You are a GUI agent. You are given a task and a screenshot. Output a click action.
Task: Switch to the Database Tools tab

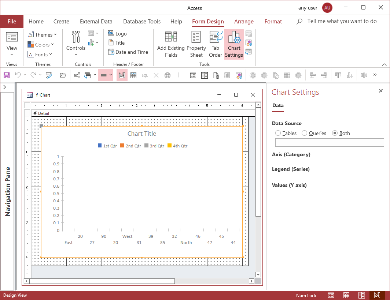click(x=141, y=22)
